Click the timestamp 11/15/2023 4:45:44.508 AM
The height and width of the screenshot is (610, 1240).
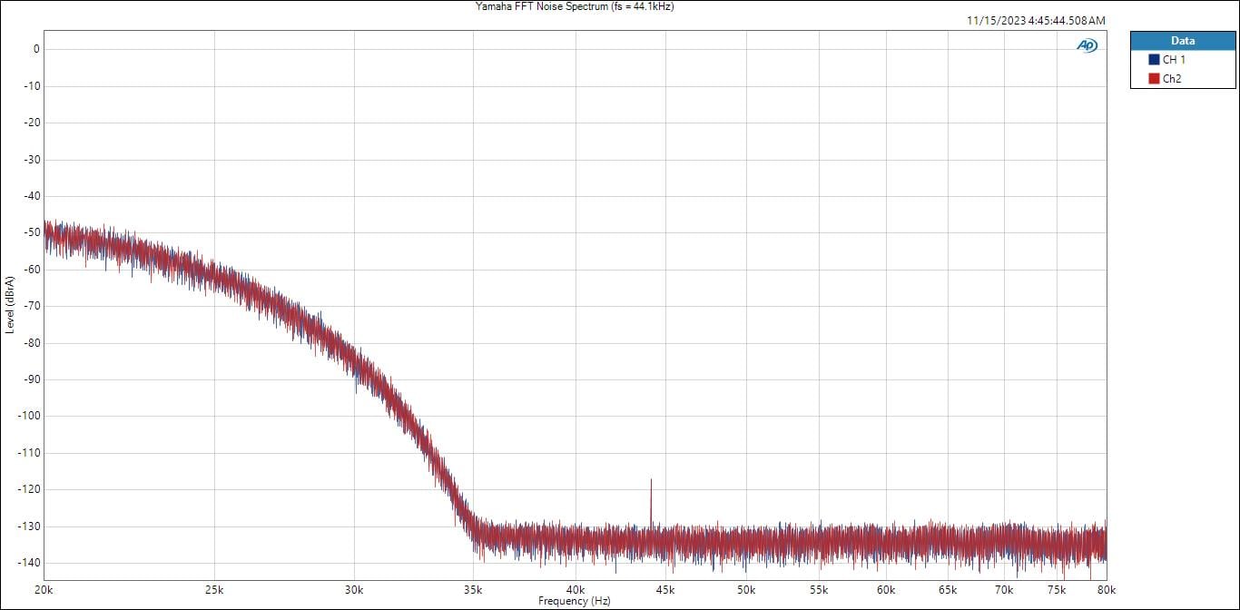click(1036, 21)
